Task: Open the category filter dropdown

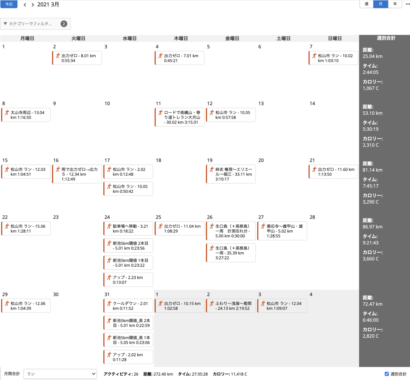Action: 36,24
